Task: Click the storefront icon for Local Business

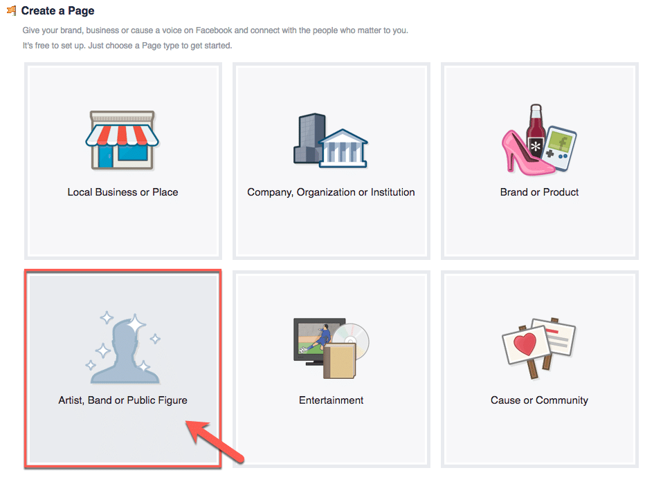Action: (122, 140)
